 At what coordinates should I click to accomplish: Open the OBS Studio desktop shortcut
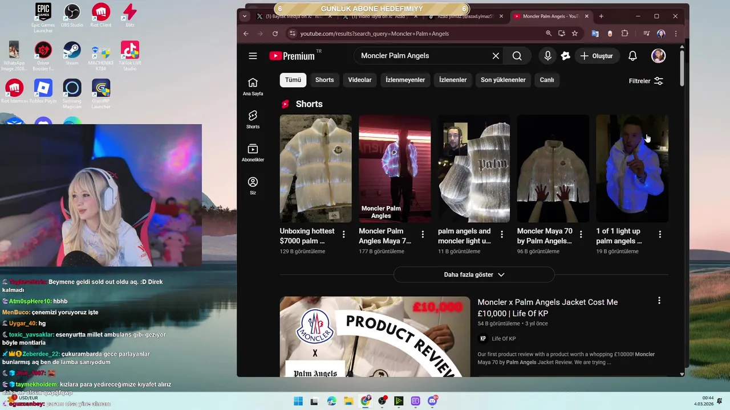tap(72, 15)
